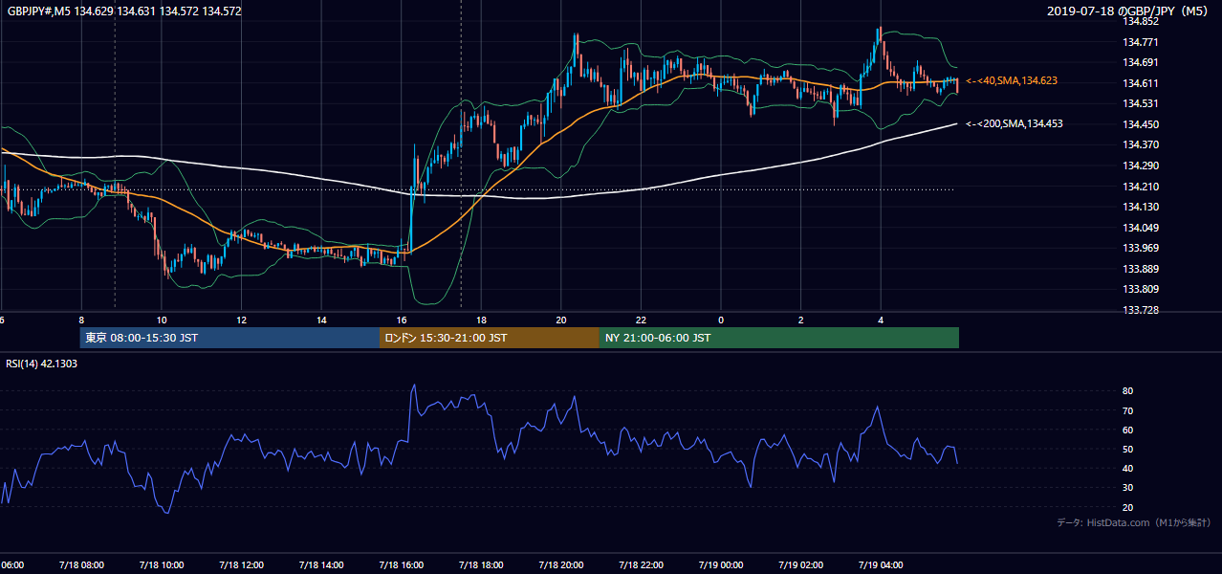Click price axis label 134.370
The height and width of the screenshot is (574, 1222).
pos(1141,144)
